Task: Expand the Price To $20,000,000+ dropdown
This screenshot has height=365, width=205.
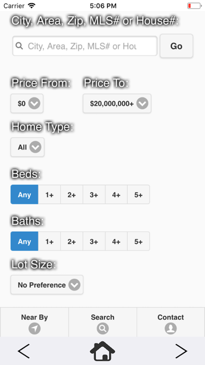Action: [x=117, y=104]
